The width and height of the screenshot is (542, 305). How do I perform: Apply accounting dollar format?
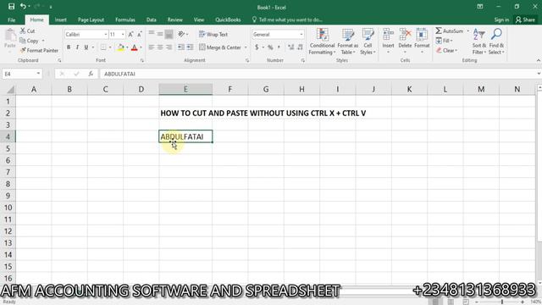tap(257, 47)
